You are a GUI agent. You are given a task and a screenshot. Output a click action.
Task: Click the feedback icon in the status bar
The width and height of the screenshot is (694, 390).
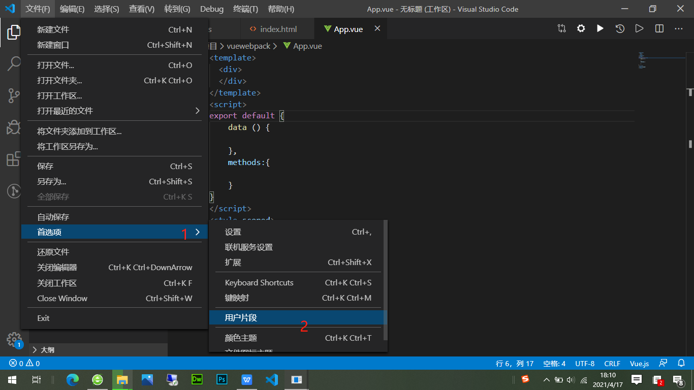663,363
